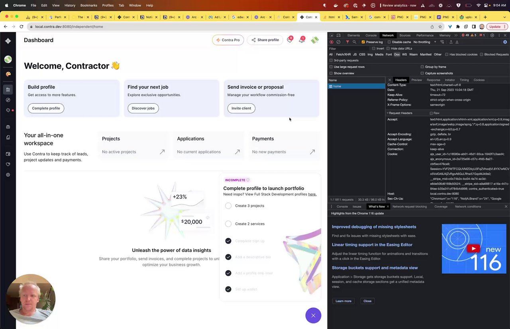The image size is (510, 329).
Task: Click the Contra star logo in sidebar
Action: (x=8, y=41)
